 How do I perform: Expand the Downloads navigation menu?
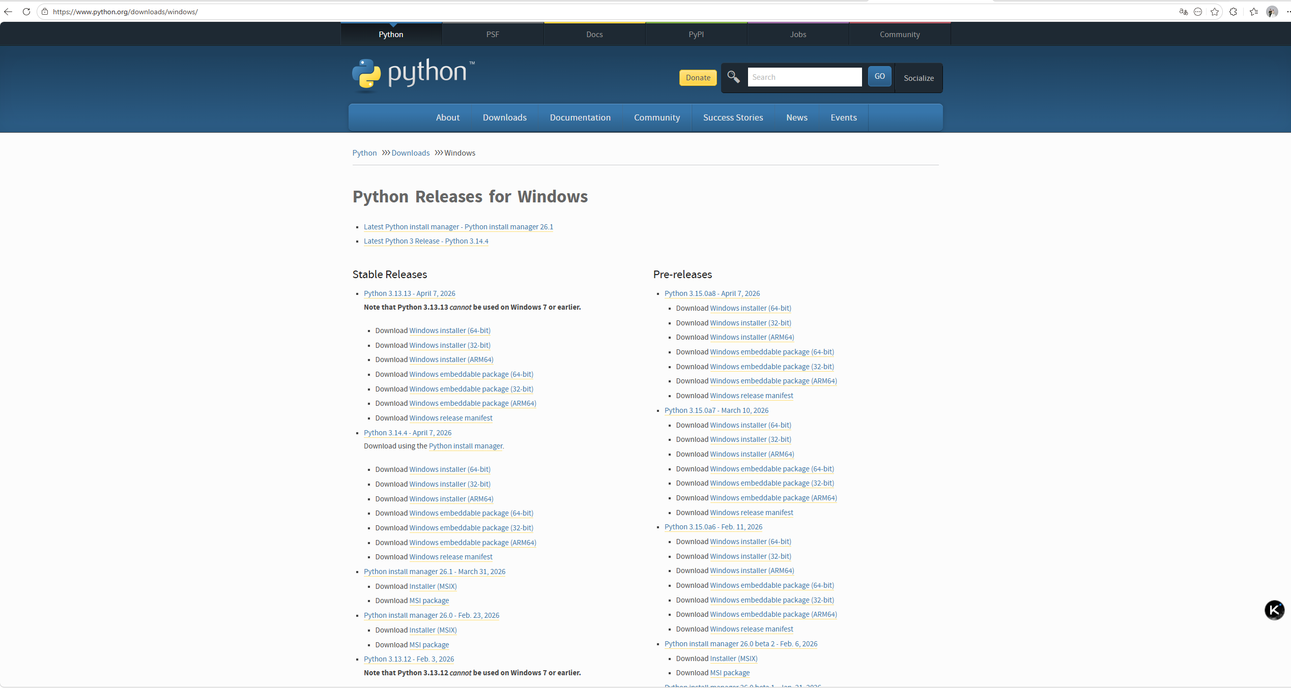(504, 117)
